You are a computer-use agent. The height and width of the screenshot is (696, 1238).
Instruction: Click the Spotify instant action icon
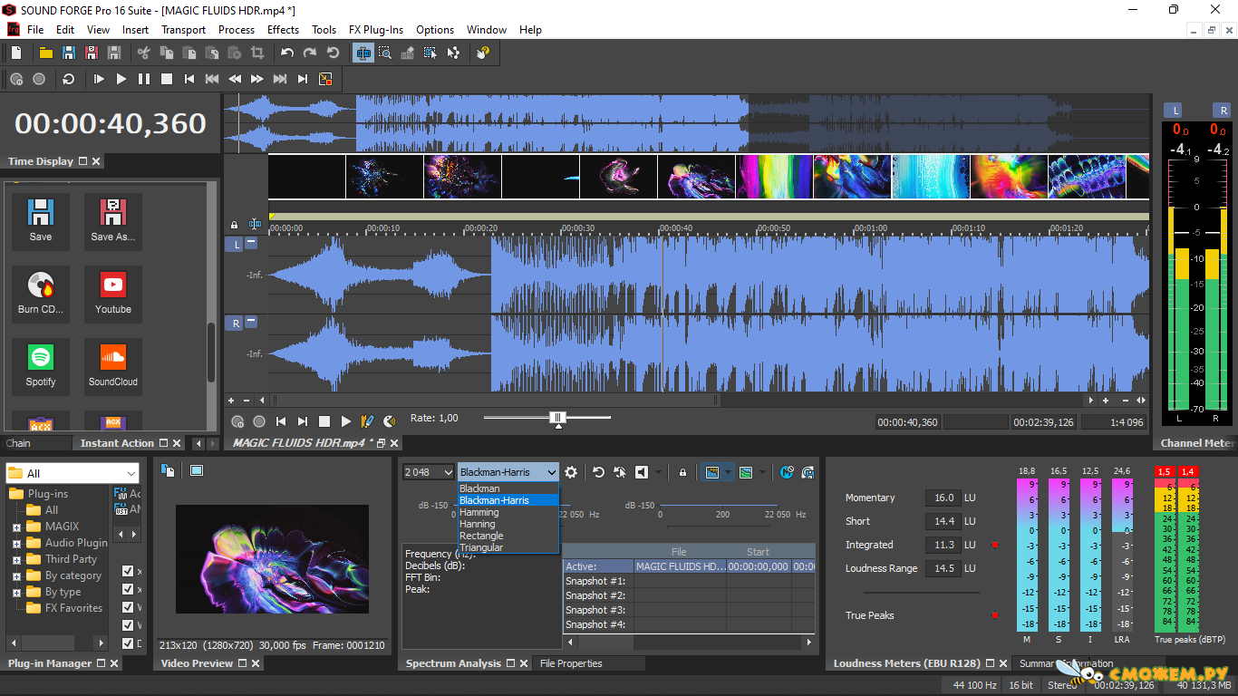[x=41, y=366]
